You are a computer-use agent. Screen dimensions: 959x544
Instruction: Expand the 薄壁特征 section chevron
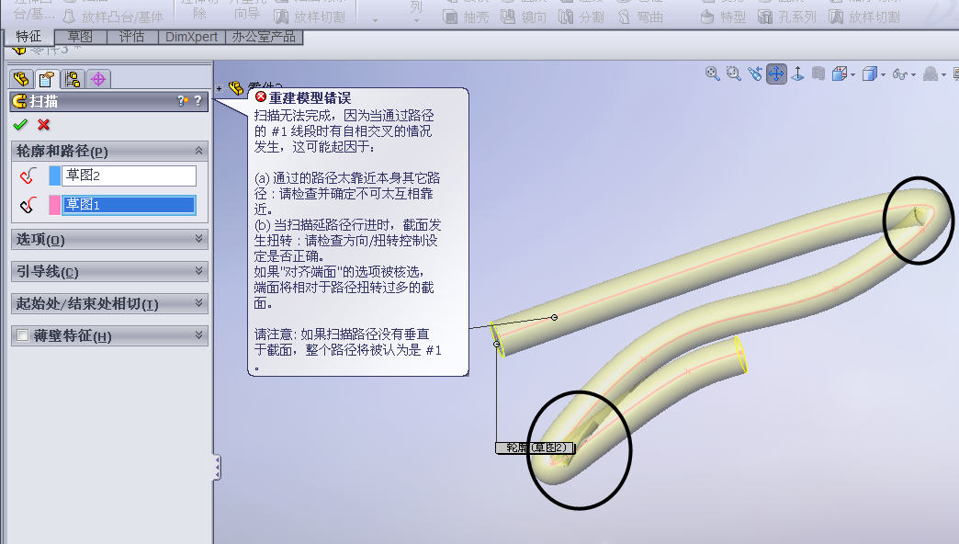[x=198, y=334]
